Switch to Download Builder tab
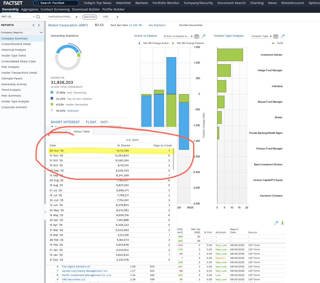Screen dimensions: 320x283 tap(86, 9)
